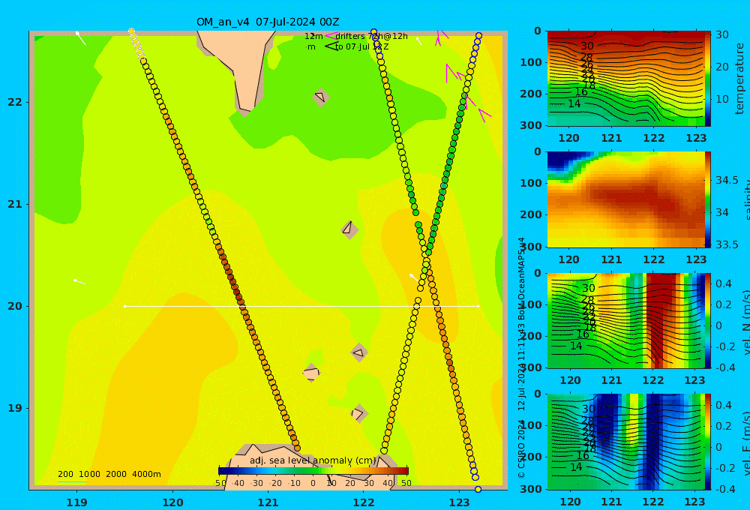Click the vertical '© CSIRO 2024' credit text

[521, 448]
